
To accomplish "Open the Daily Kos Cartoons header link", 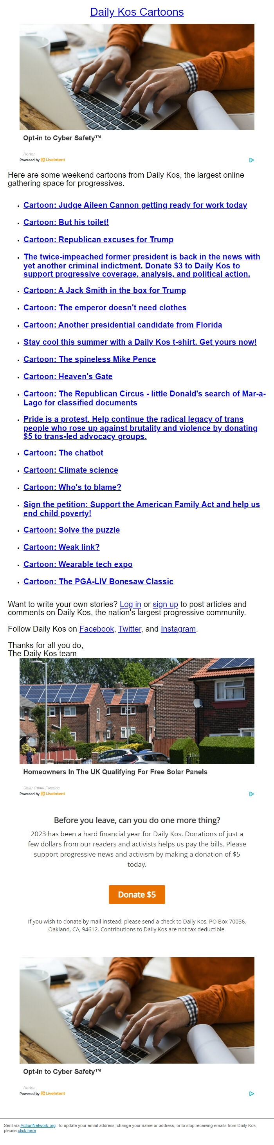I will click(x=137, y=13).
